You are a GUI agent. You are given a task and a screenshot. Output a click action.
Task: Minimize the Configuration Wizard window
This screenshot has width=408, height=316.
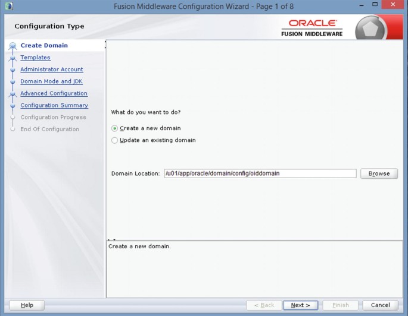[x=362, y=5]
